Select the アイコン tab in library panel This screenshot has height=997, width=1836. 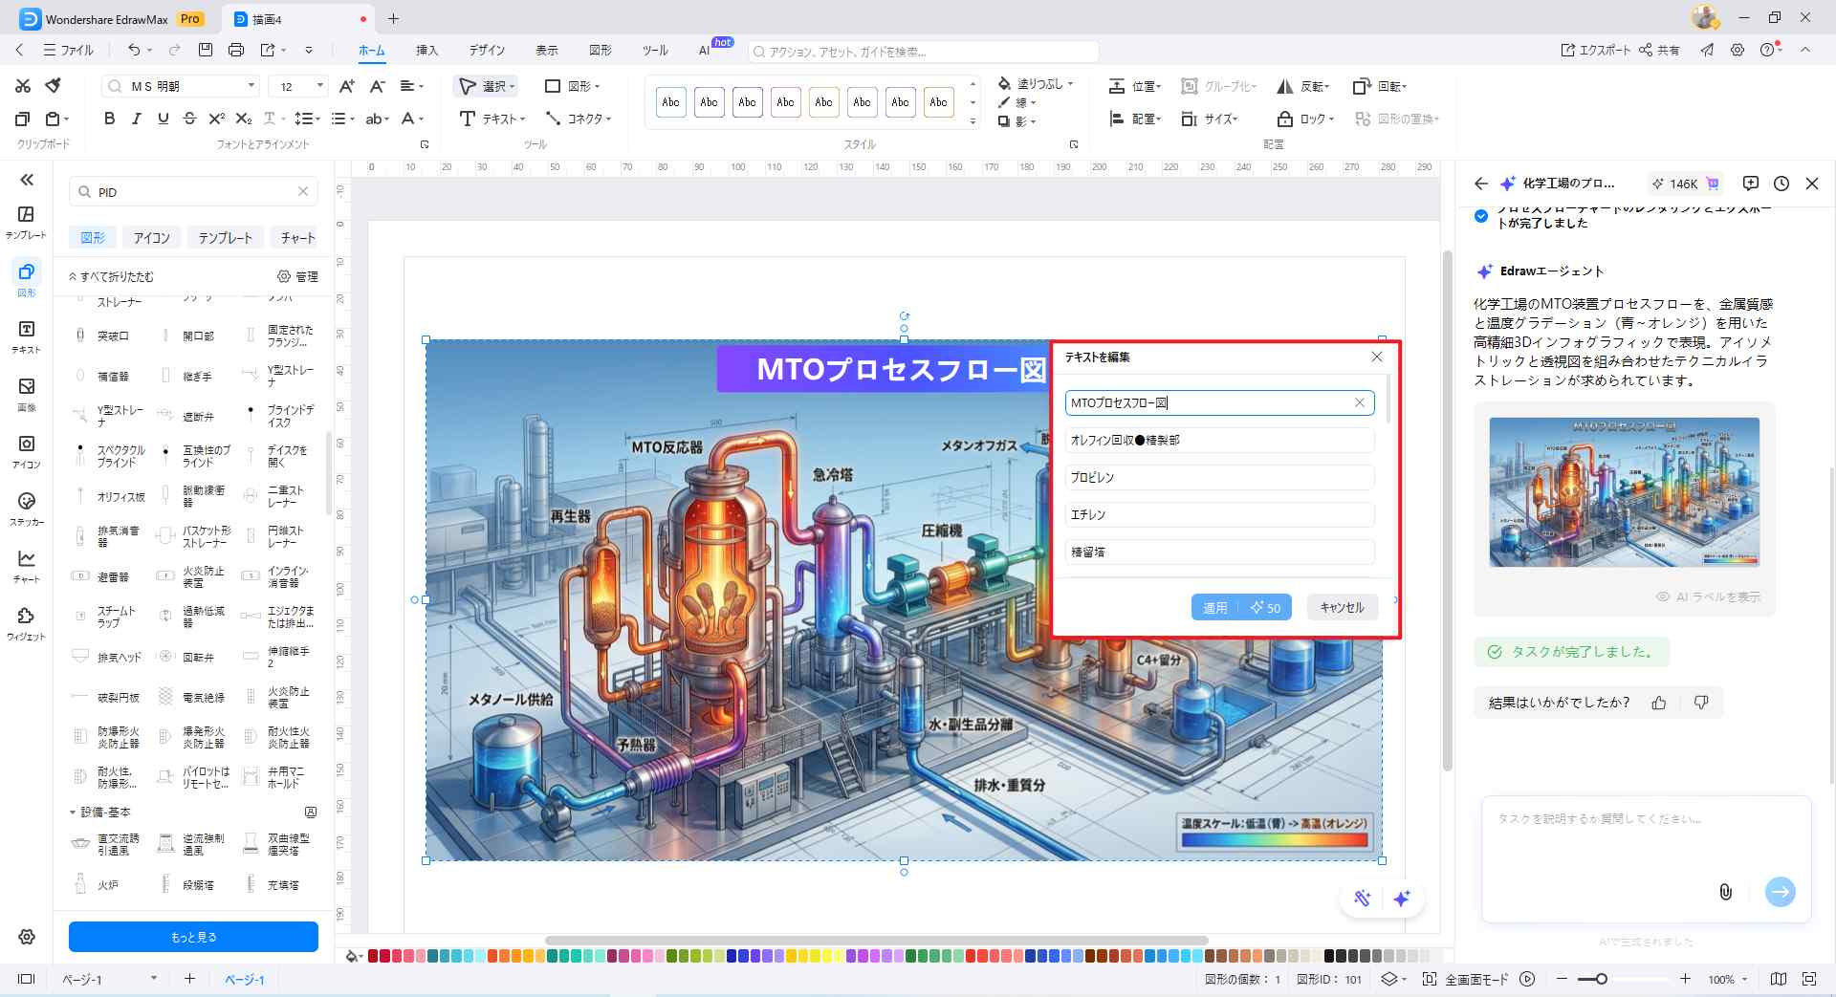pyautogui.click(x=151, y=238)
